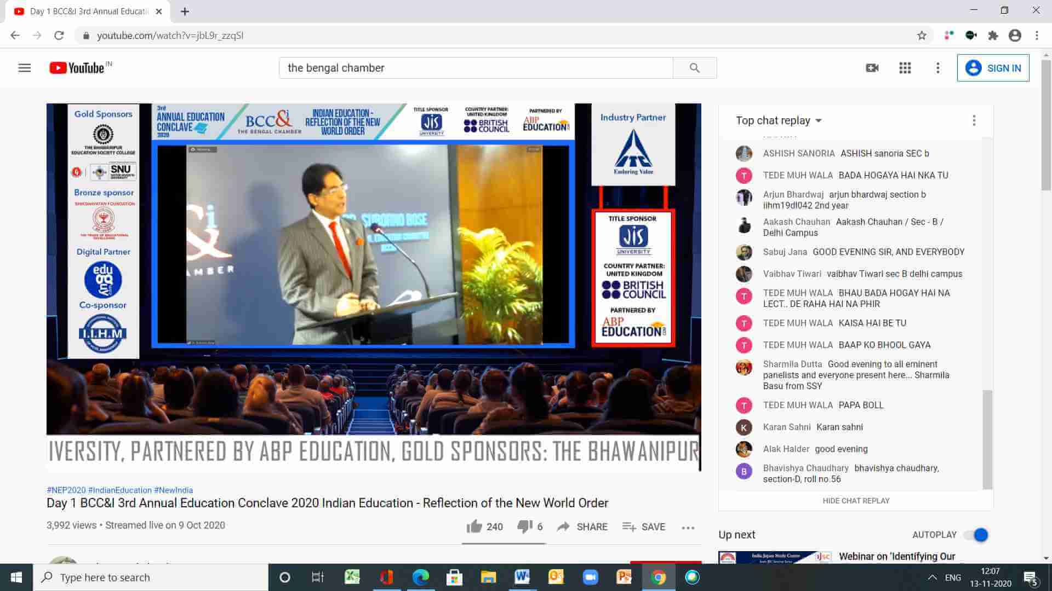
Task: Reload the current page
Action: coord(59,36)
